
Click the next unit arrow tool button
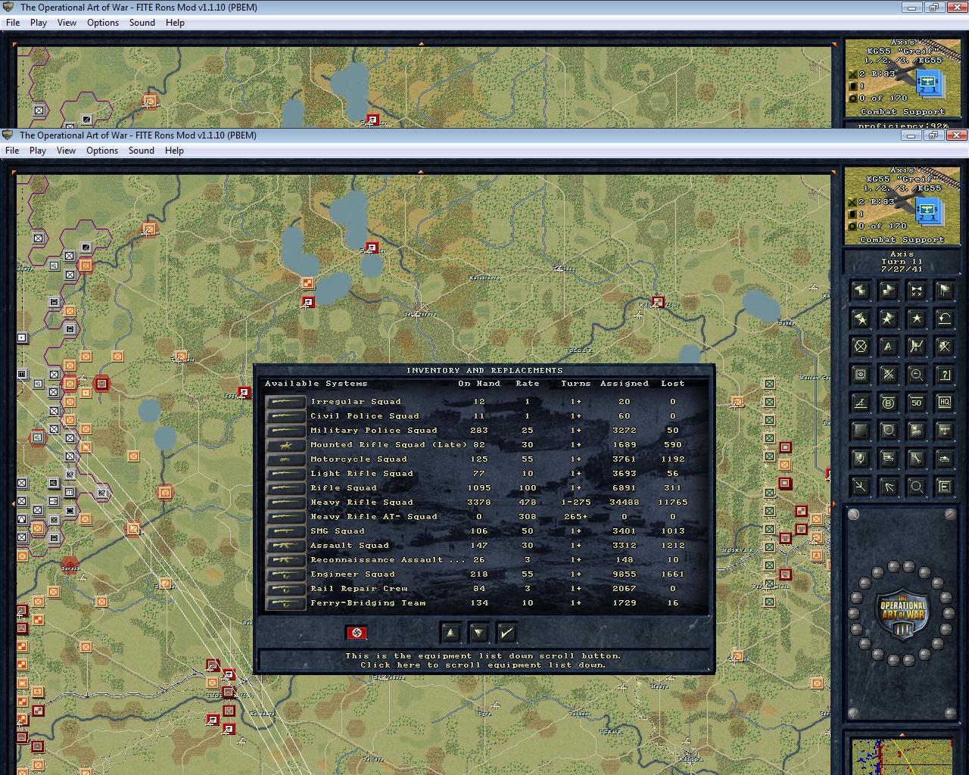point(888,291)
